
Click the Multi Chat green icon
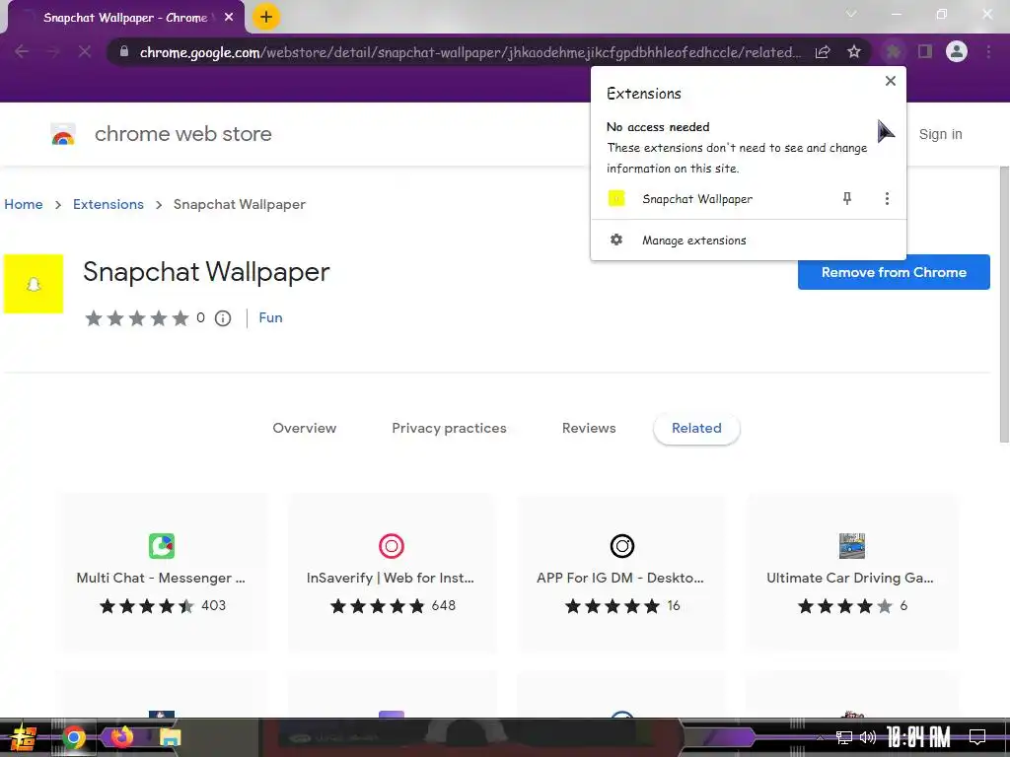(x=162, y=546)
